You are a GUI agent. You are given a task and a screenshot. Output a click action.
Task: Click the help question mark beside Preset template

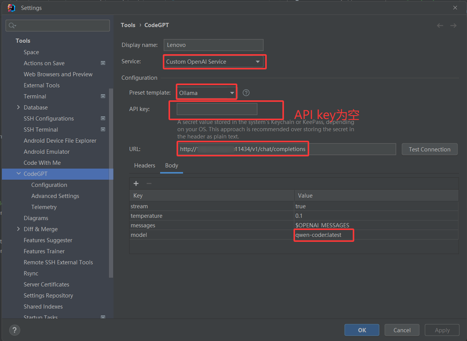[x=246, y=93]
